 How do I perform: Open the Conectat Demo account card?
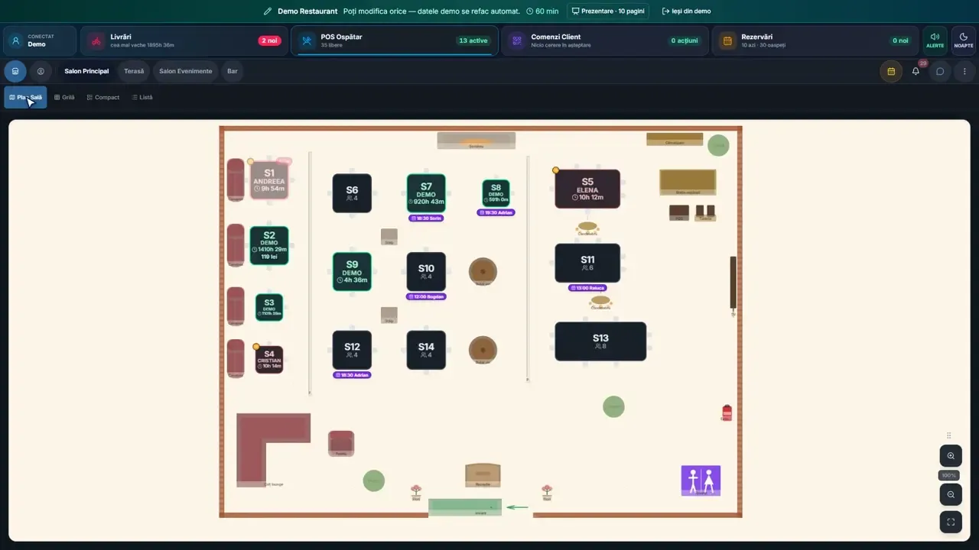(40, 40)
